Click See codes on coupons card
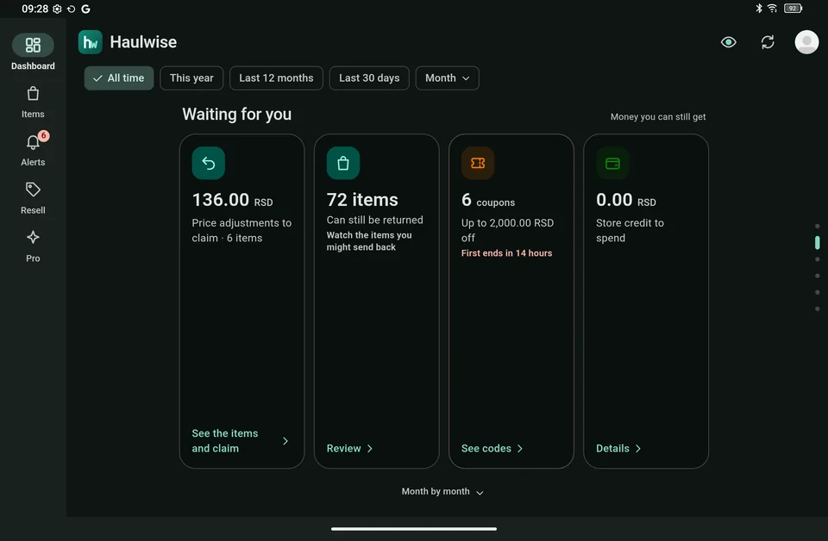 492,448
